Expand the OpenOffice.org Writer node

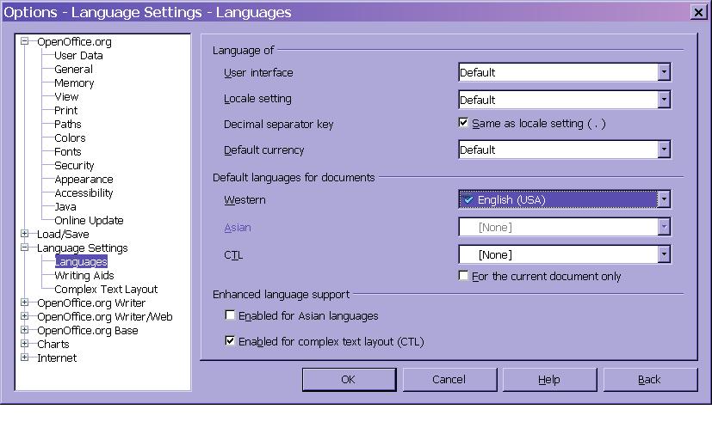click(x=25, y=302)
